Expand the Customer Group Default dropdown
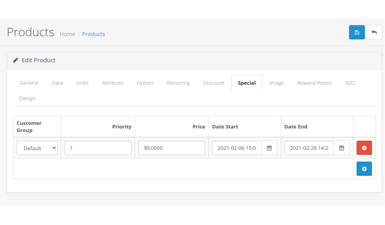This screenshot has width=385, height=225. coord(37,148)
